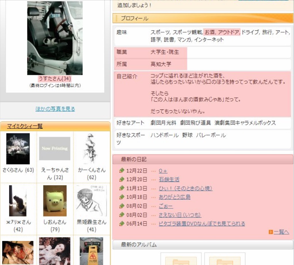Select occupation value 大学生・院生
294x265 pixels.
point(165,52)
